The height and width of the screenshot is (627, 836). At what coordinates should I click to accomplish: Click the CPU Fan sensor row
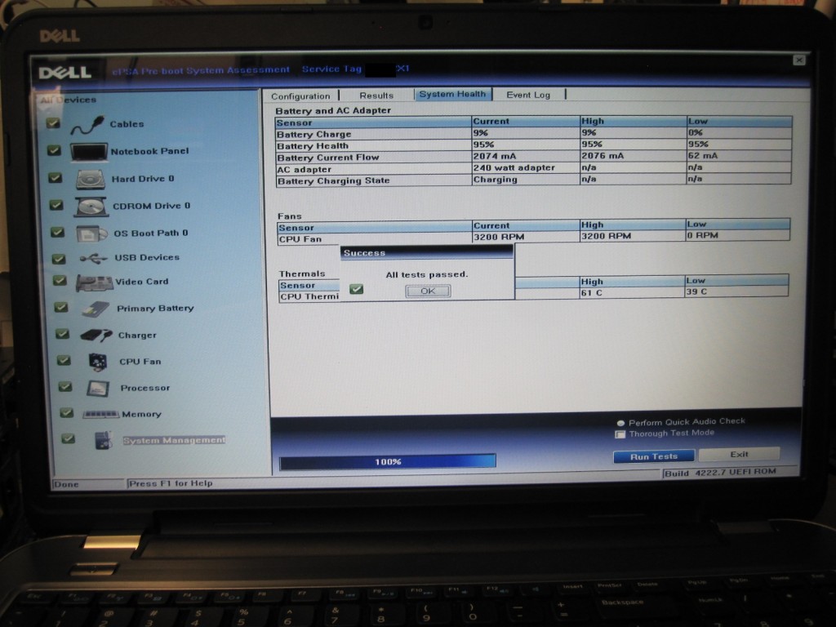[x=534, y=238]
